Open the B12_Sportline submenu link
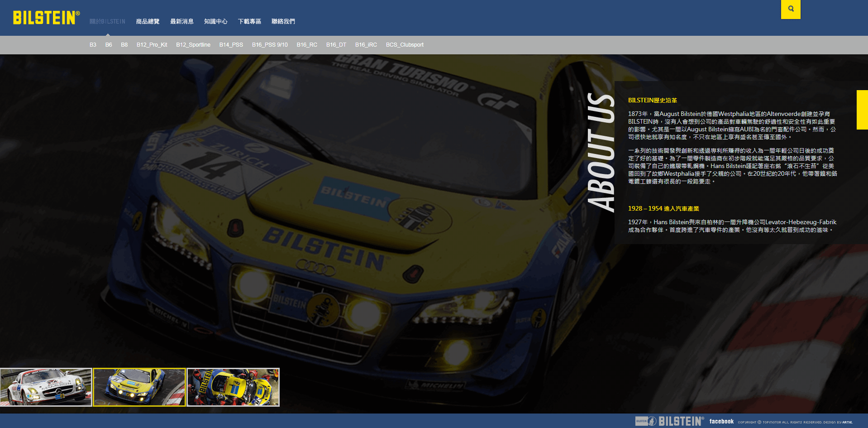Viewport: 868px width, 428px height. tap(193, 45)
